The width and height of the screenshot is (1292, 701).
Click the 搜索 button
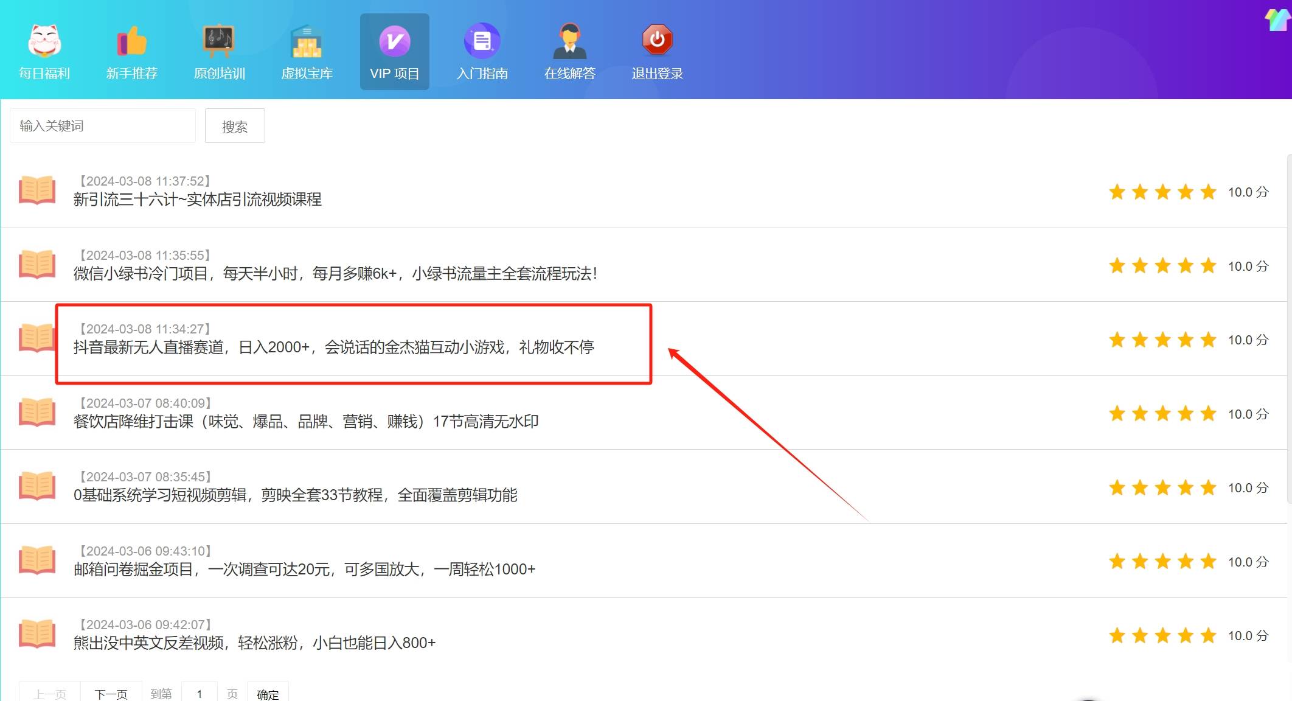pos(235,126)
